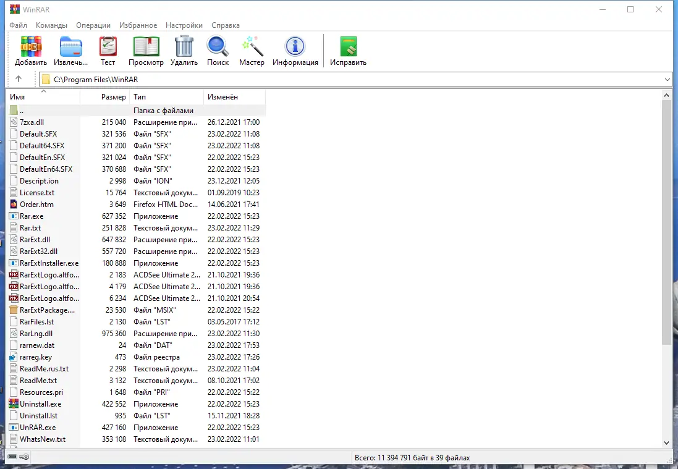
Task: Click the WinRAR title bar logo icon
Action: pyautogui.click(x=15, y=9)
